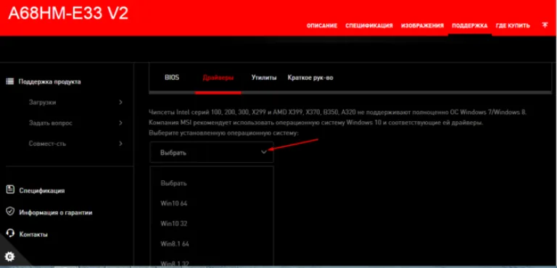The height and width of the screenshot is (268, 557).
Task: Click the Поддержка продукта sidebar link
Action: [x=50, y=81]
